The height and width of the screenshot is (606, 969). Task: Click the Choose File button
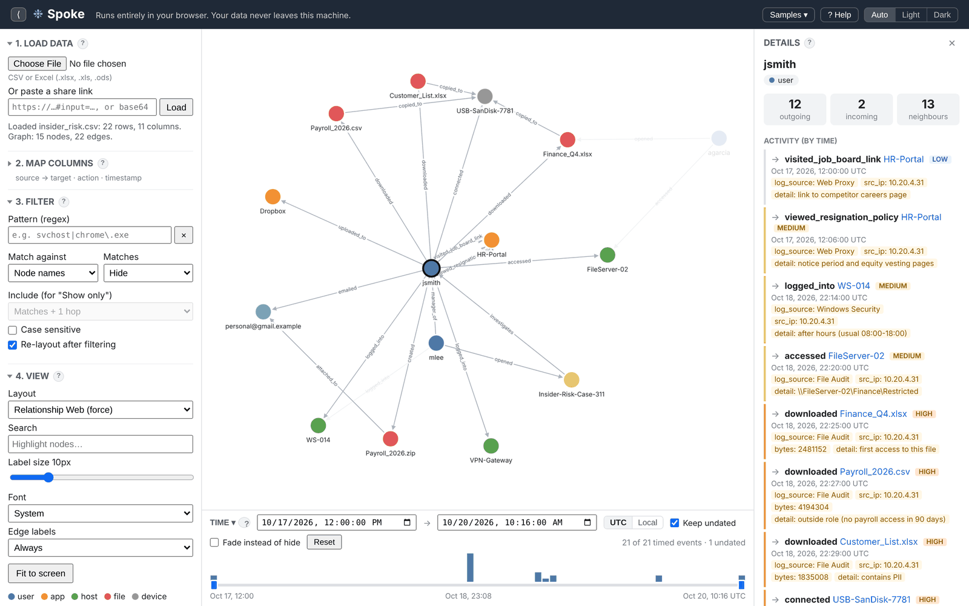(38, 64)
